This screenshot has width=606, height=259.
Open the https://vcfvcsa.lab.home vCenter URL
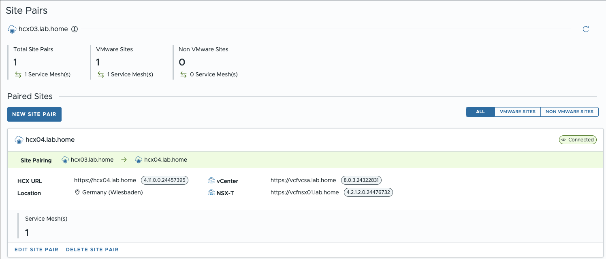(303, 180)
